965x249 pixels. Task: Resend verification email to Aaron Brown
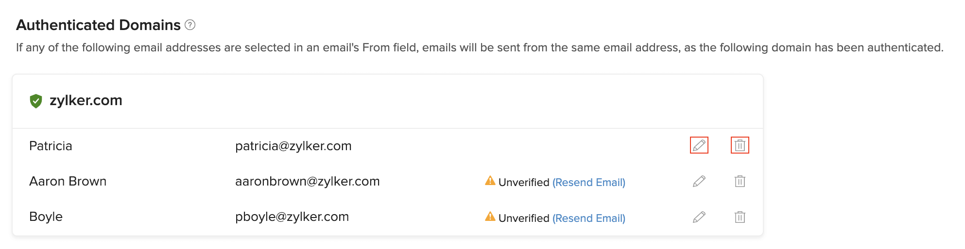588,182
